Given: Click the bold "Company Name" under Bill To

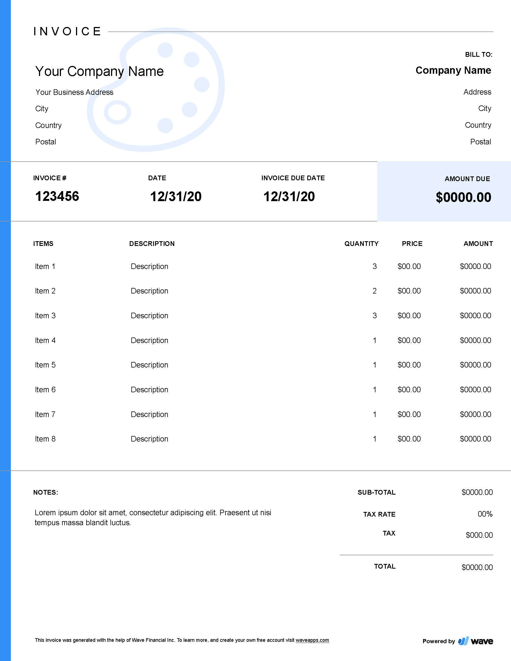Looking at the screenshot, I should [x=453, y=70].
